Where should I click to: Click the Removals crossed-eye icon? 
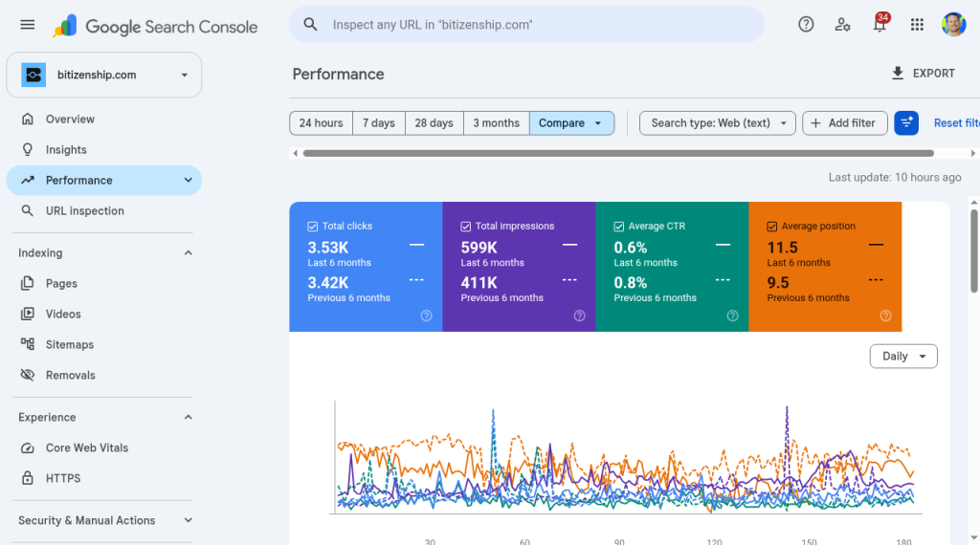(28, 375)
